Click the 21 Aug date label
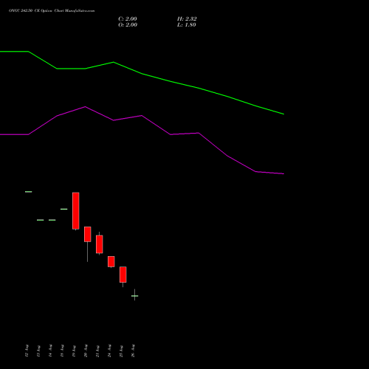This screenshot has width=369, height=369. (97, 351)
